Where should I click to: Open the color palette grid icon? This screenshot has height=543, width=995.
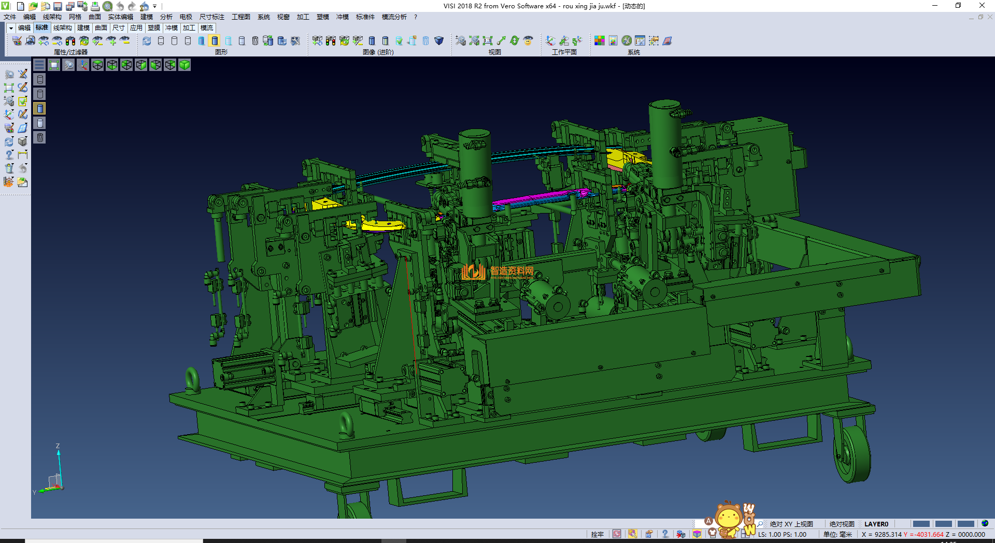point(600,41)
